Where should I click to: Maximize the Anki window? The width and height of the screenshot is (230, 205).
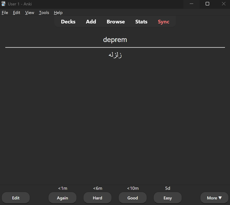[207, 4]
